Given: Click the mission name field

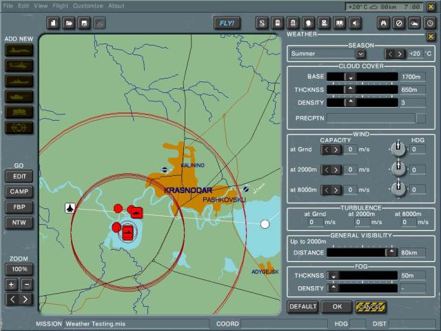Looking at the screenshot, I should click(136, 323).
